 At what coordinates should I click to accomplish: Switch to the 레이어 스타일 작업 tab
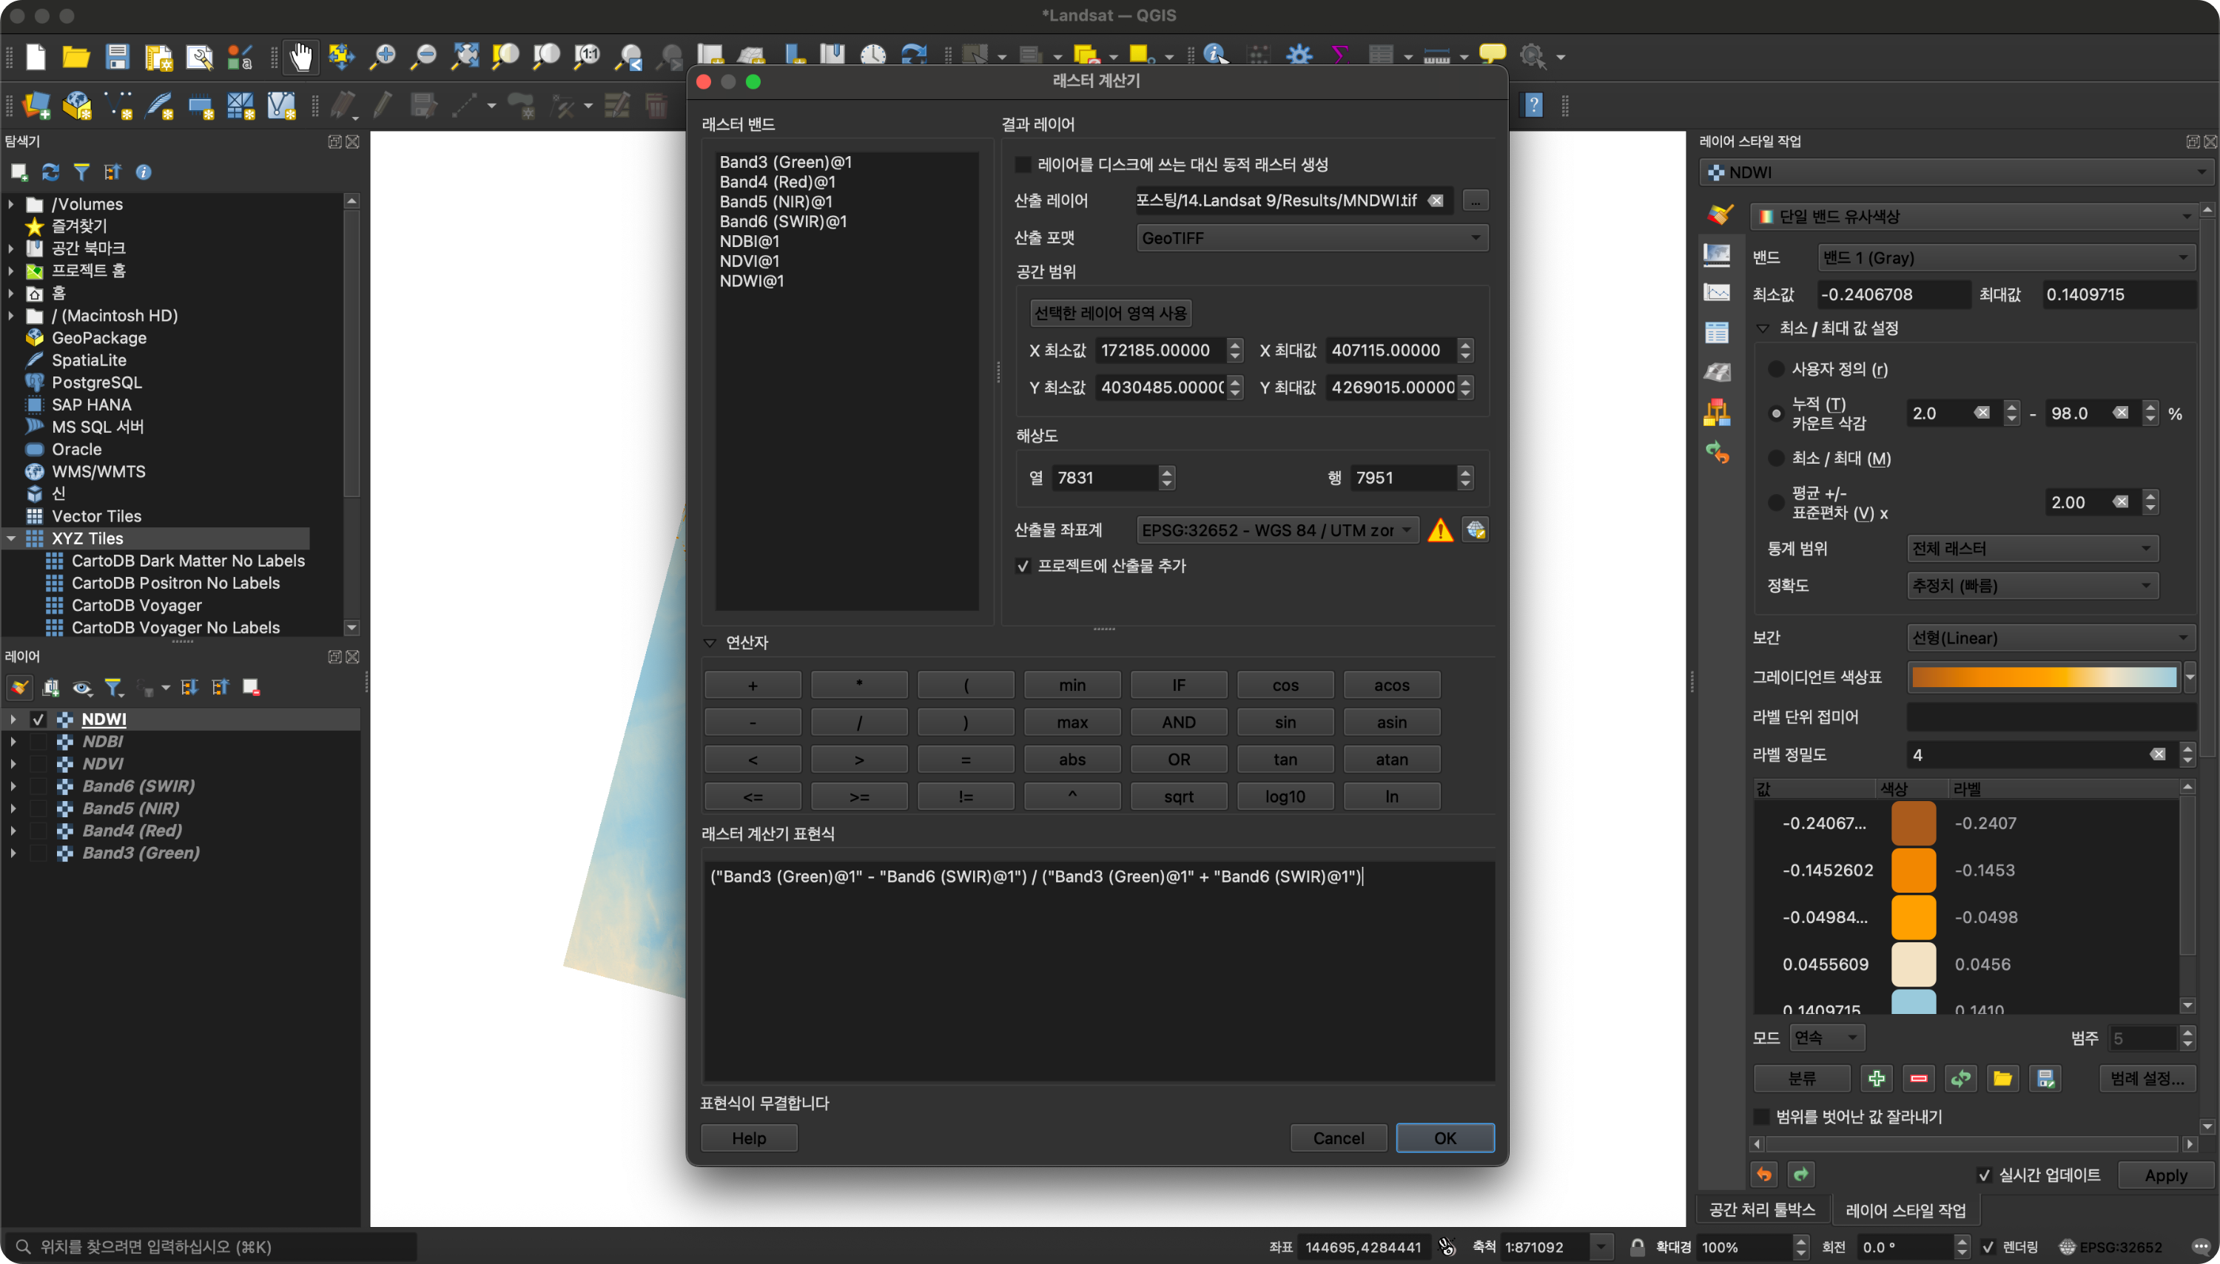(1904, 1209)
